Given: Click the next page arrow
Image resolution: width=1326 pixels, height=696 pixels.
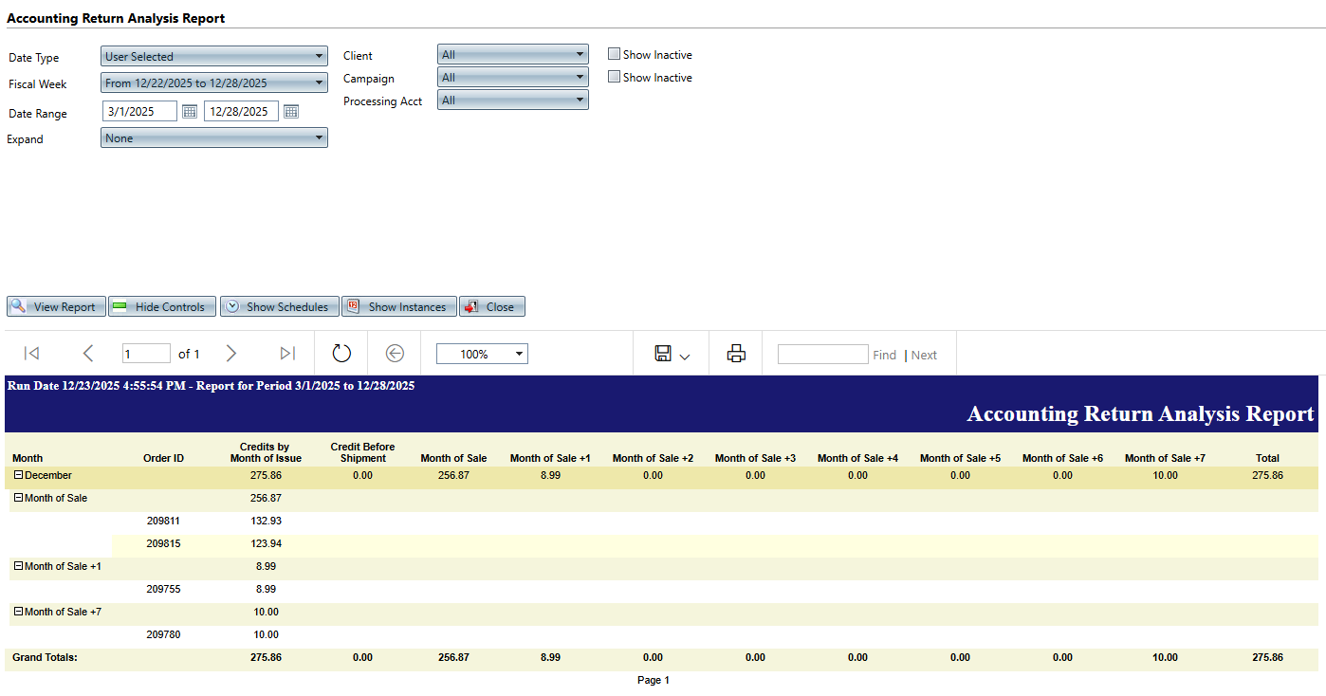Looking at the screenshot, I should click(x=231, y=354).
